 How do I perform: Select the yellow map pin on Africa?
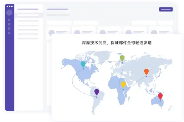[x=123, y=85]
